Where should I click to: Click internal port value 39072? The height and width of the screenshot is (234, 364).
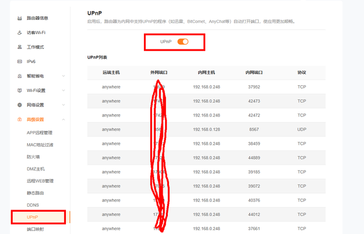[254, 186]
